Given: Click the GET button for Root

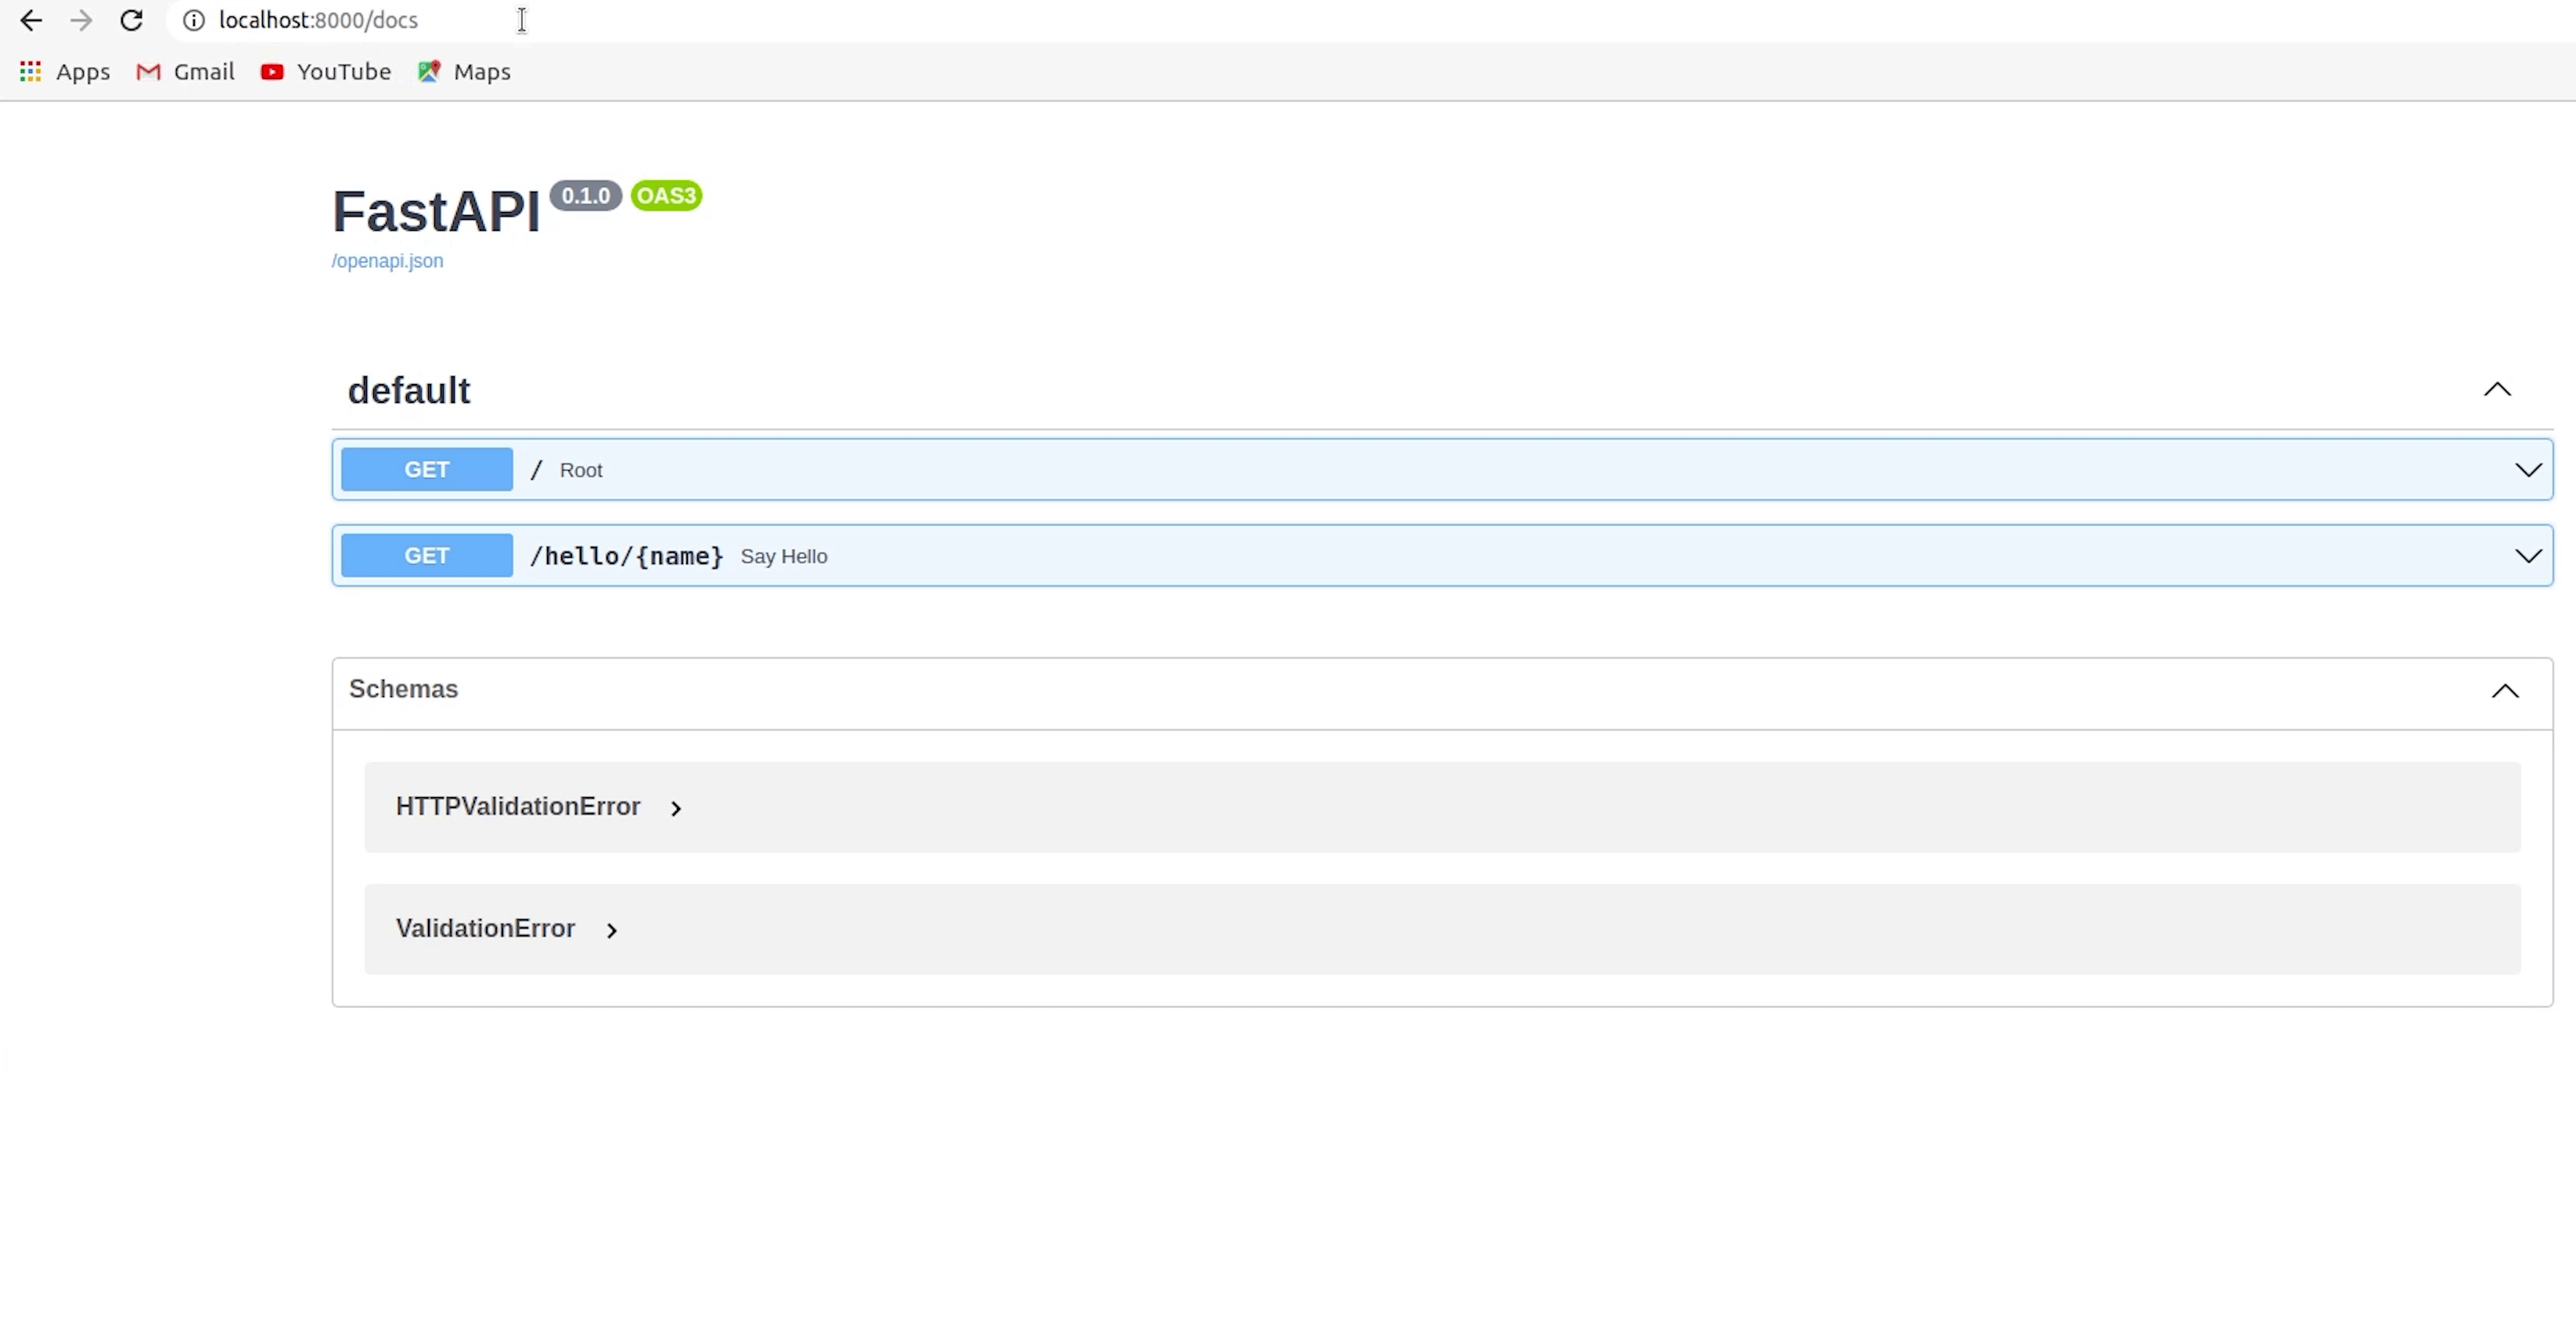Looking at the screenshot, I should pyautogui.click(x=427, y=470).
